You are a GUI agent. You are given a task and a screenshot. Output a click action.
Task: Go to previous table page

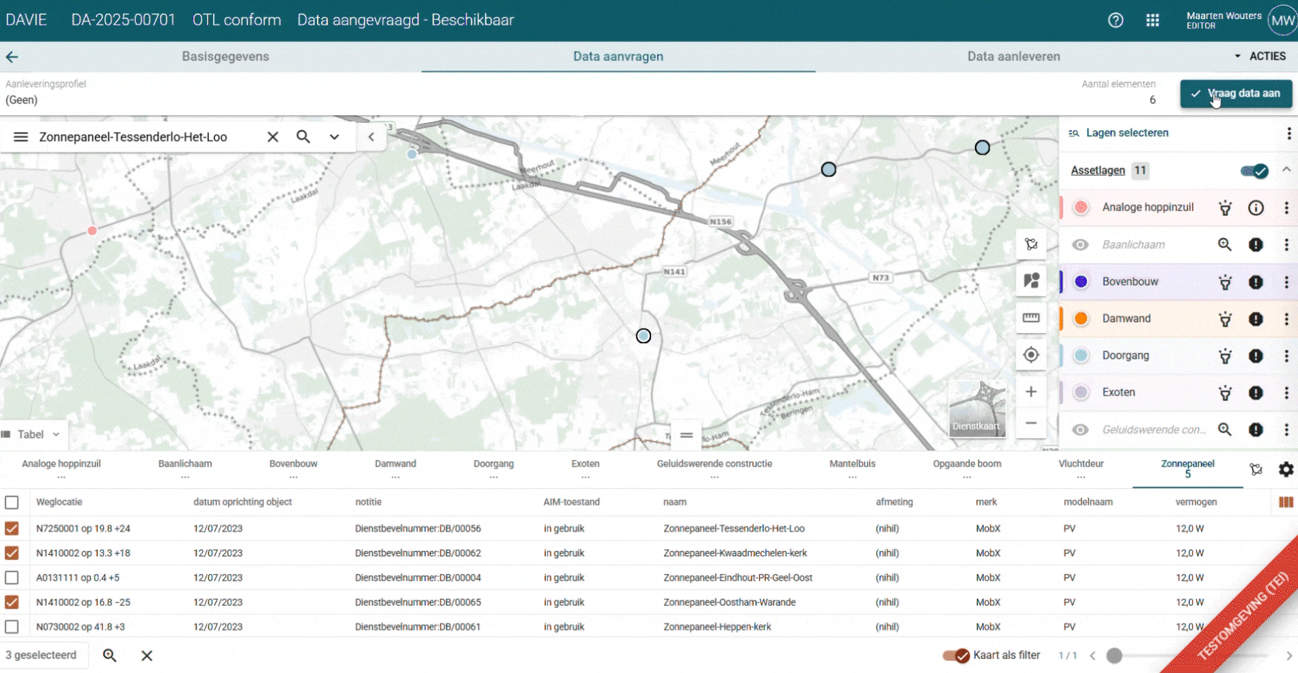1092,655
